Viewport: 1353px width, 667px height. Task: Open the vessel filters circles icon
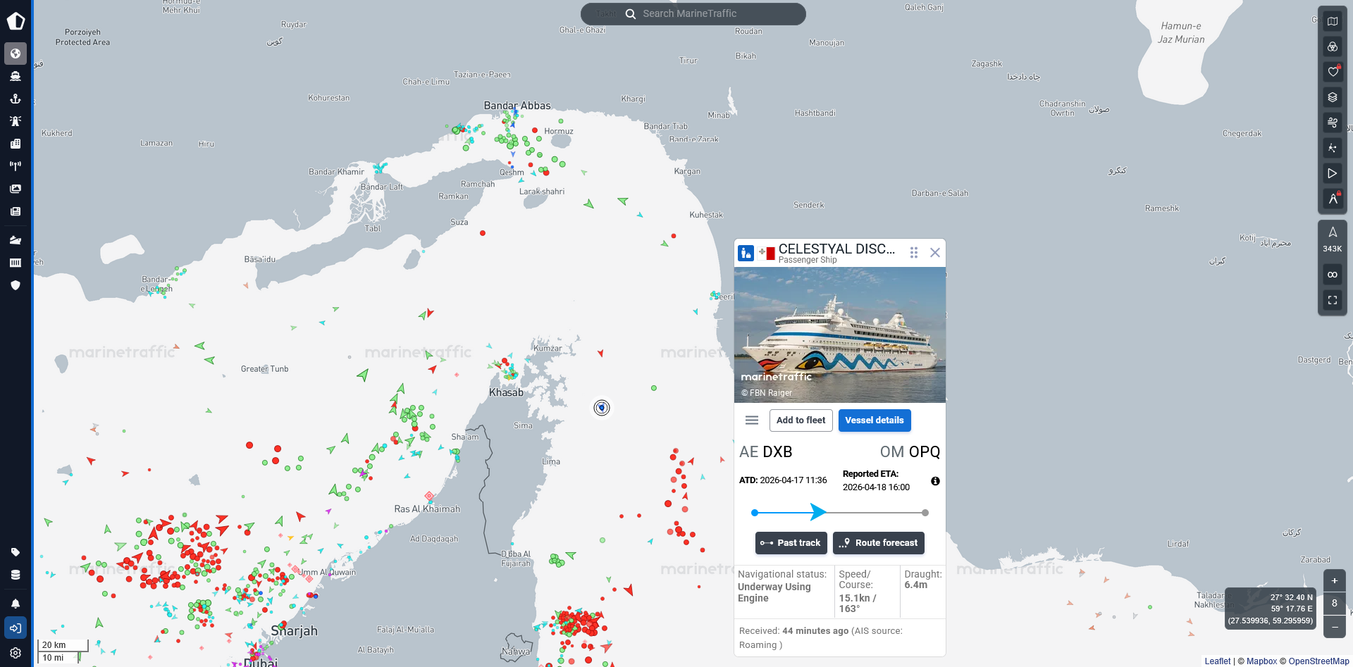tap(1333, 46)
